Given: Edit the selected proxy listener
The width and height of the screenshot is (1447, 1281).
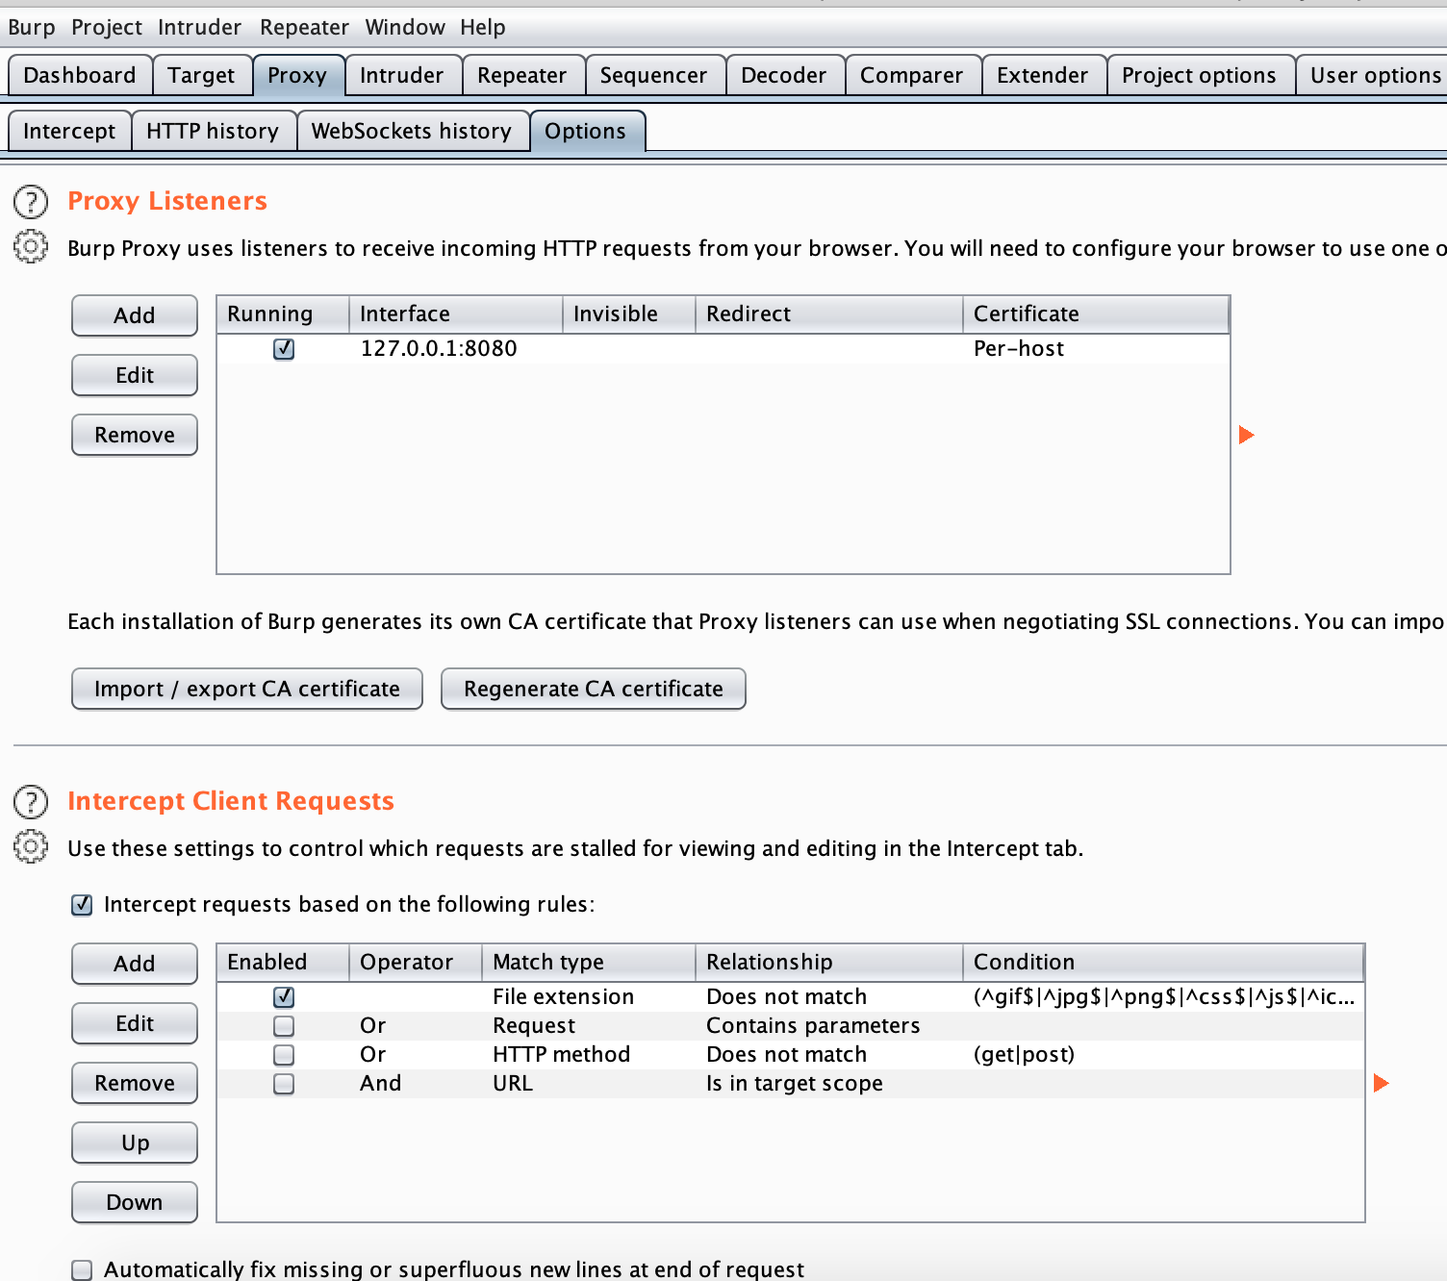Looking at the screenshot, I should (135, 375).
